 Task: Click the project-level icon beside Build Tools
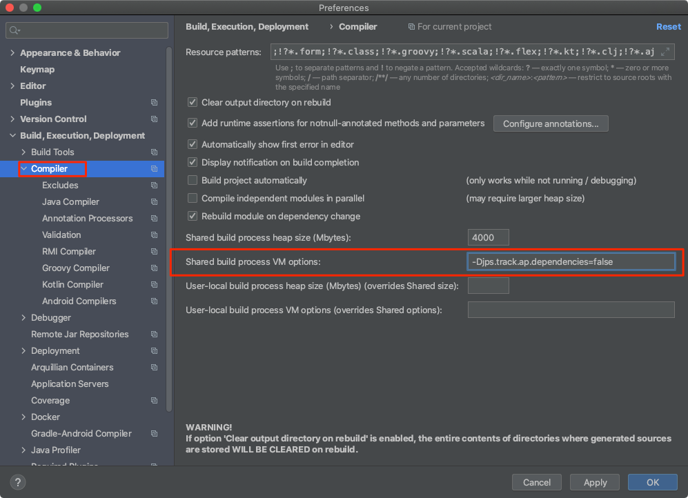pos(154,152)
